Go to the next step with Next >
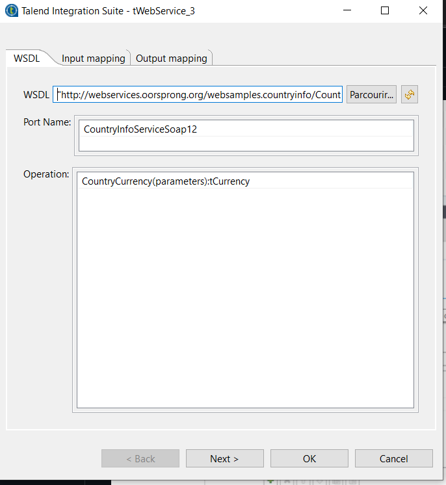Viewport: 446px width, 485px height. 224,458
